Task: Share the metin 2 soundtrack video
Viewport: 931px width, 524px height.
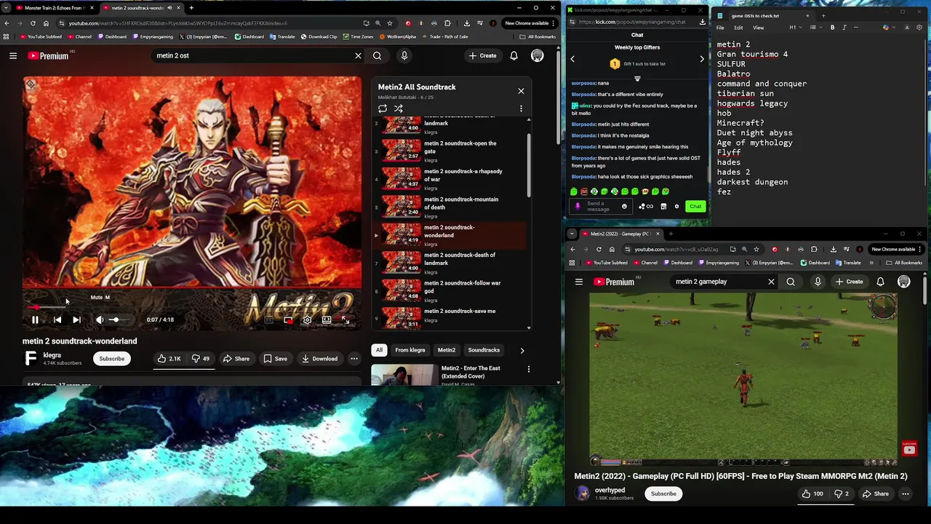Action: [x=236, y=359]
